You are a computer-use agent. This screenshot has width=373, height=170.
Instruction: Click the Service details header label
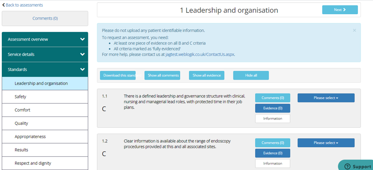click(21, 54)
